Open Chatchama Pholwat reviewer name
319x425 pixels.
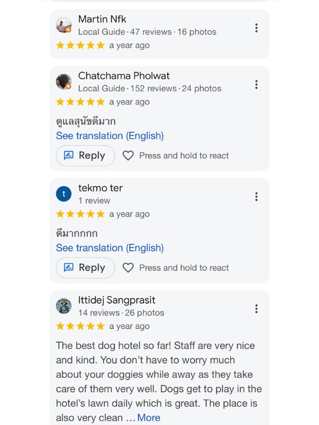coord(124,75)
